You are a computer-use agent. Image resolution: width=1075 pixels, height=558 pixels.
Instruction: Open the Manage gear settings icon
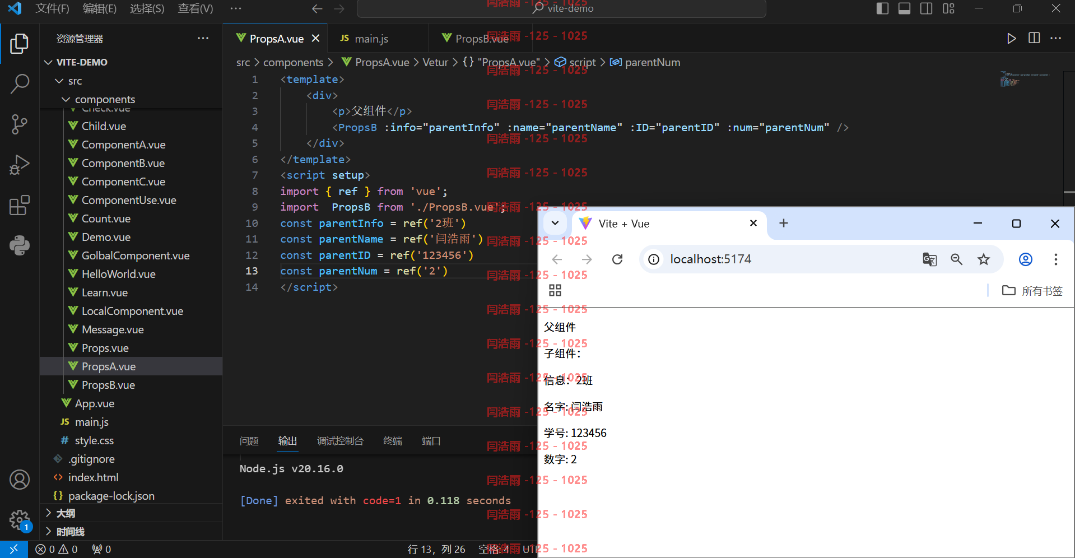20,520
